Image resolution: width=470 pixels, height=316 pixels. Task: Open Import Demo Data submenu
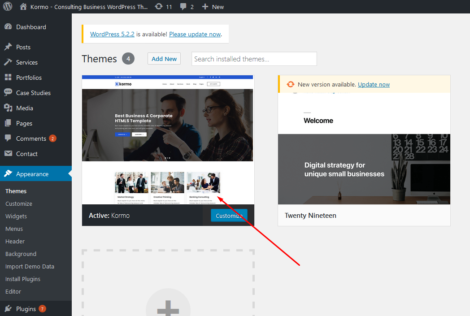pos(30,266)
